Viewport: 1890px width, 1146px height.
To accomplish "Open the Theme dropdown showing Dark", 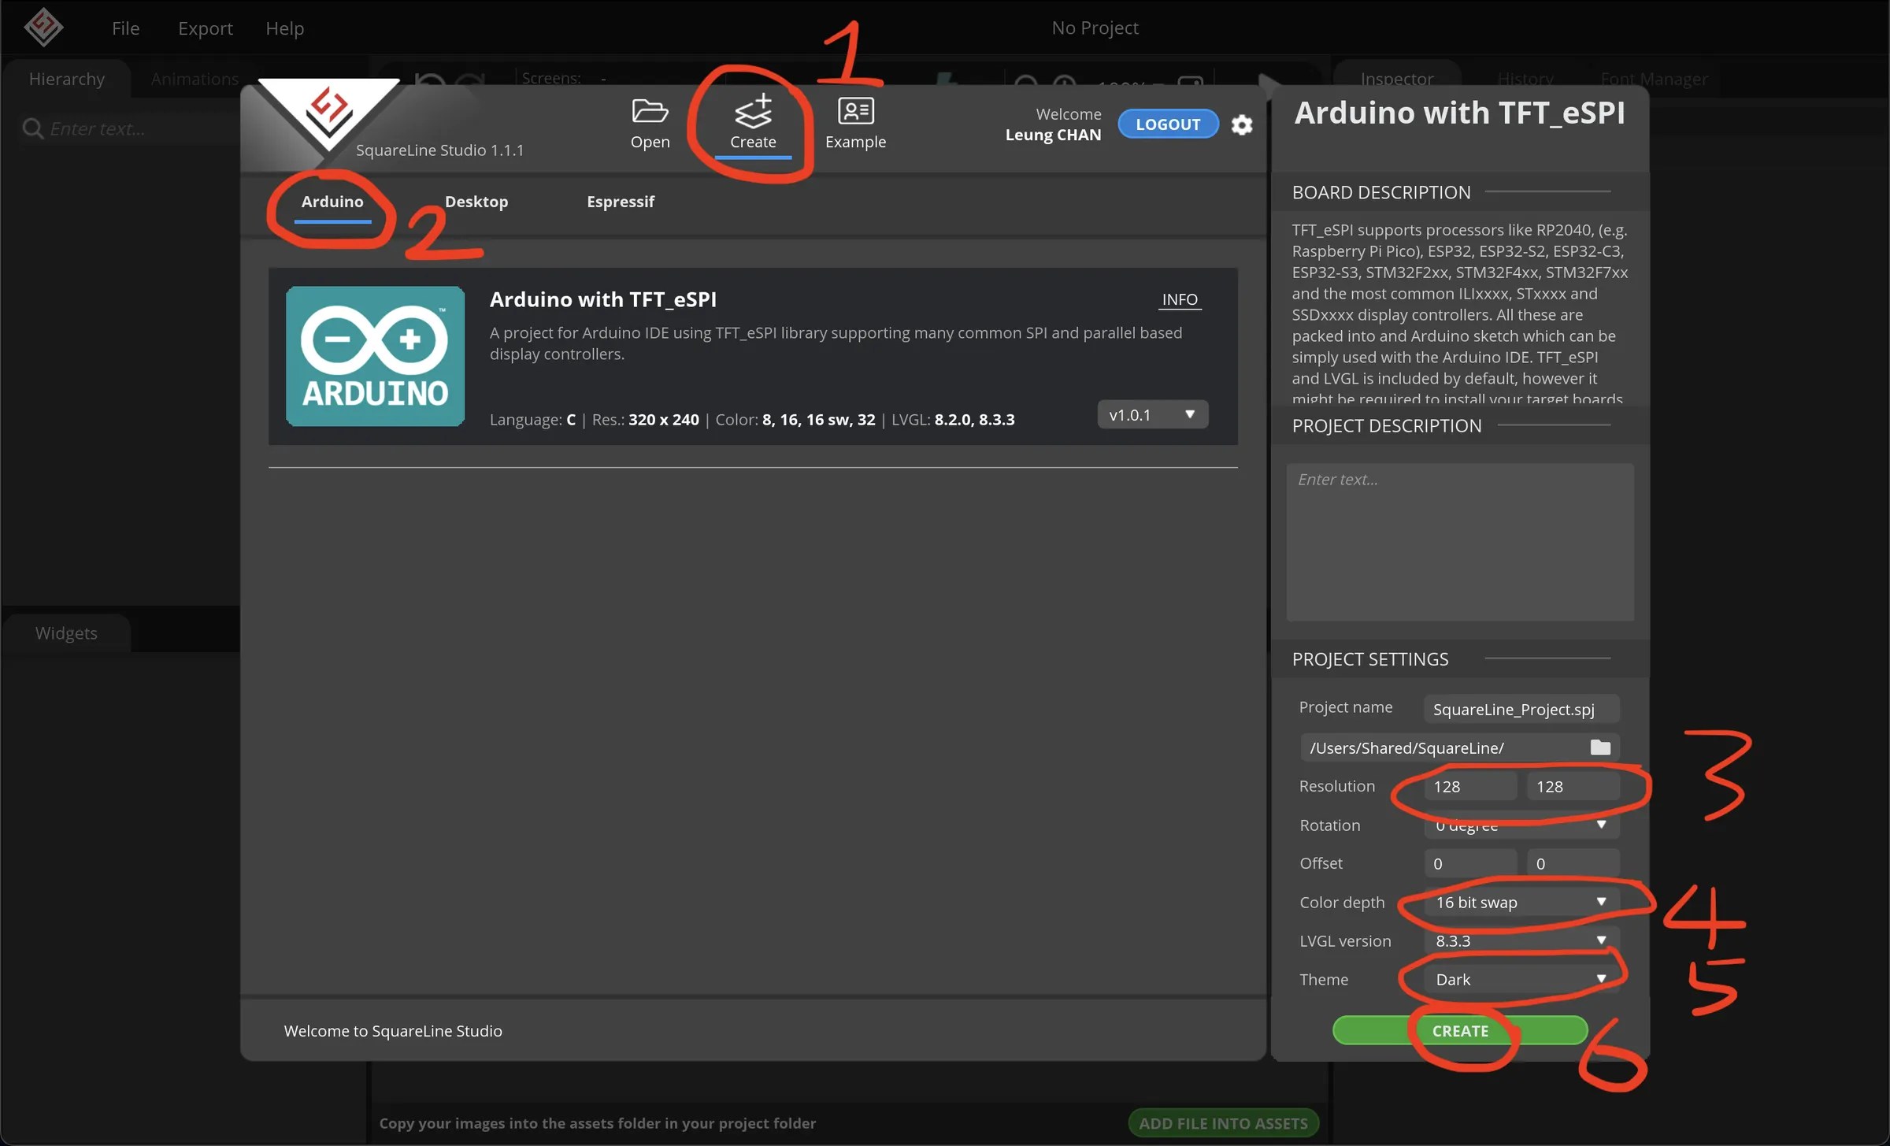I will coord(1521,980).
